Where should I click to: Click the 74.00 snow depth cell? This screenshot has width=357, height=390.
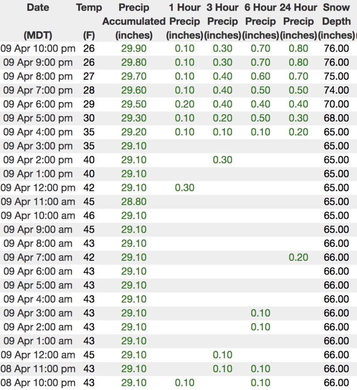tap(336, 90)
